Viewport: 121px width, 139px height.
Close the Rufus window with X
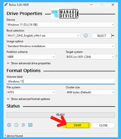pyautogui.click(x=113, y=5)
